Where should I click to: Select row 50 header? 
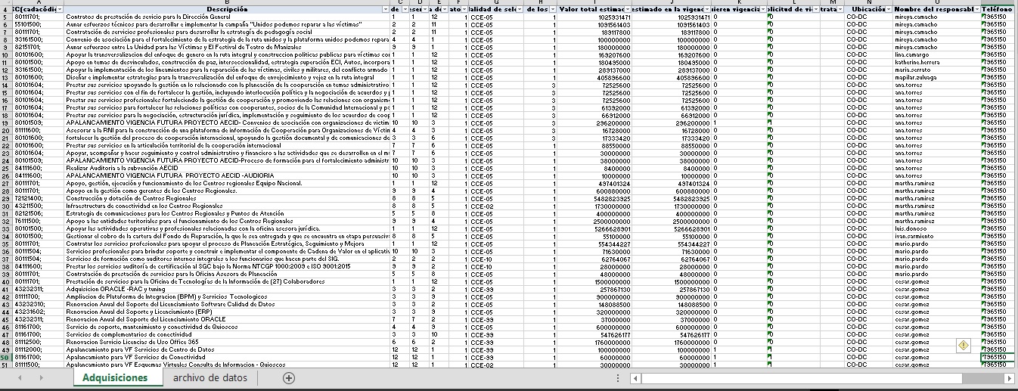[6, 356]
